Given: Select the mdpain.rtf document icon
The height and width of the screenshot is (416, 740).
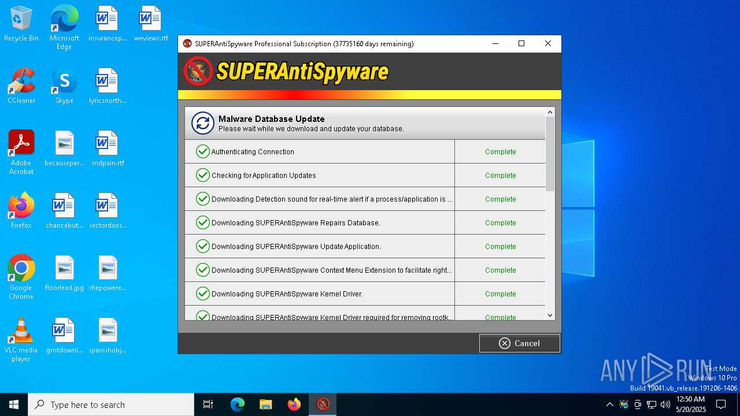Looking at the screenshot, I should 108,148.
